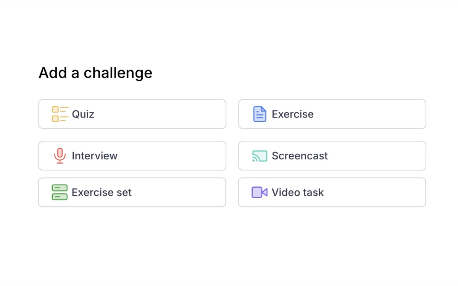The image size is (458, 286).
Task: Open the Exercise challenge creator
Action: [x=332, y=114]
